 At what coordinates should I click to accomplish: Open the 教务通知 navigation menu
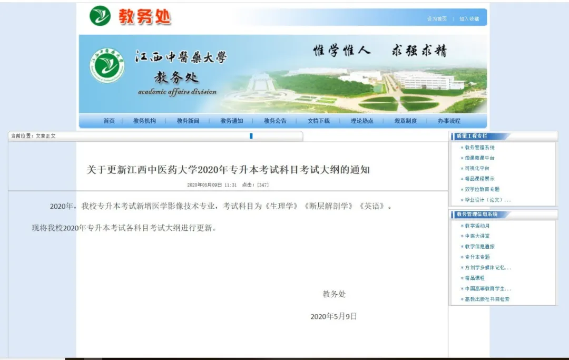(x=232, y=121)
